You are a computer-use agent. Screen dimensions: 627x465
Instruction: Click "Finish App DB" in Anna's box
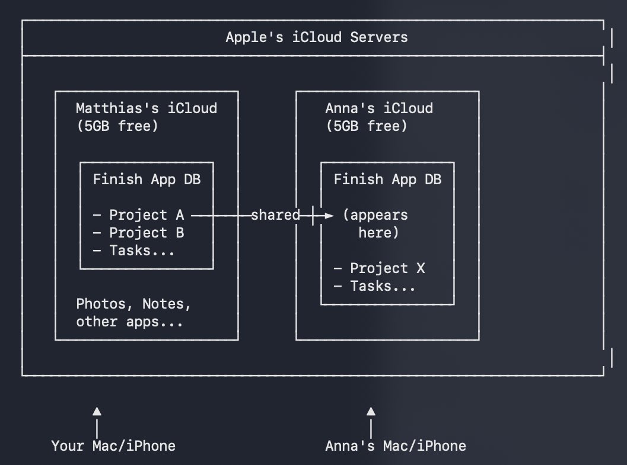point(387,179)
